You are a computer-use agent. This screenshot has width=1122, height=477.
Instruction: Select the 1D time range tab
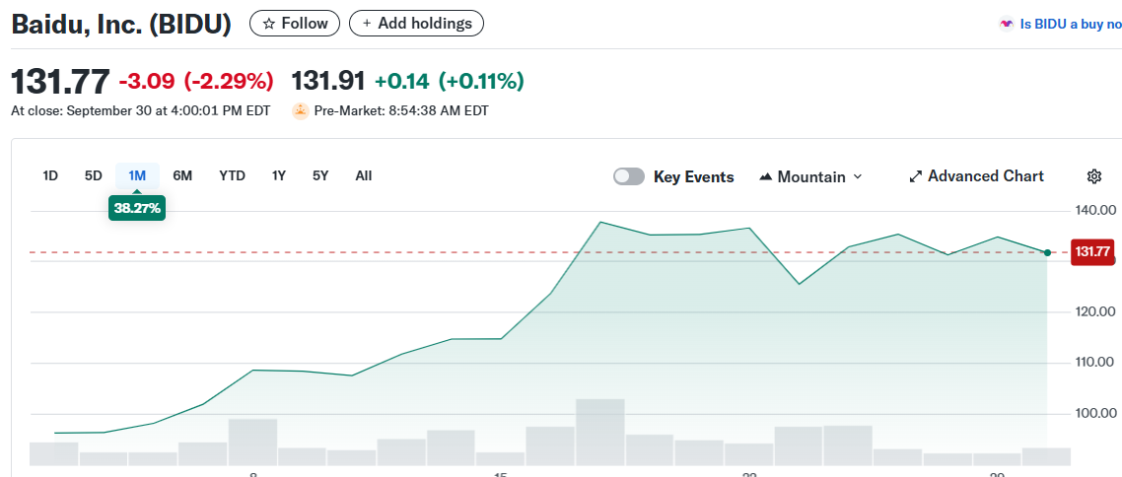pyautogui.click(x=50, y=176)
